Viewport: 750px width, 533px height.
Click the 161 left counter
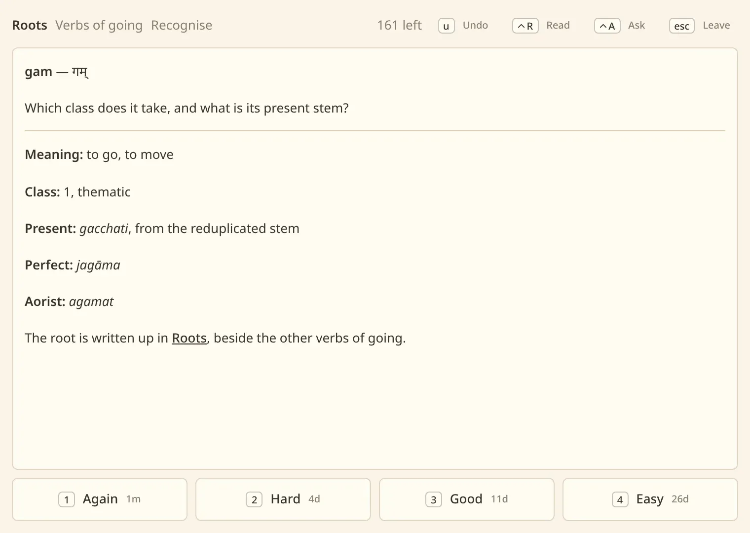[400, 25]
